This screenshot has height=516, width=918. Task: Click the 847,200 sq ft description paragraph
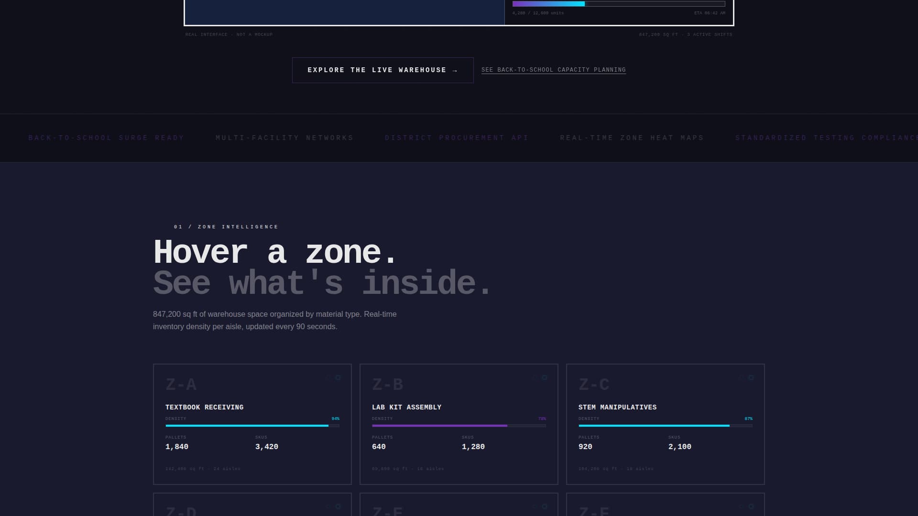(275, 321)
